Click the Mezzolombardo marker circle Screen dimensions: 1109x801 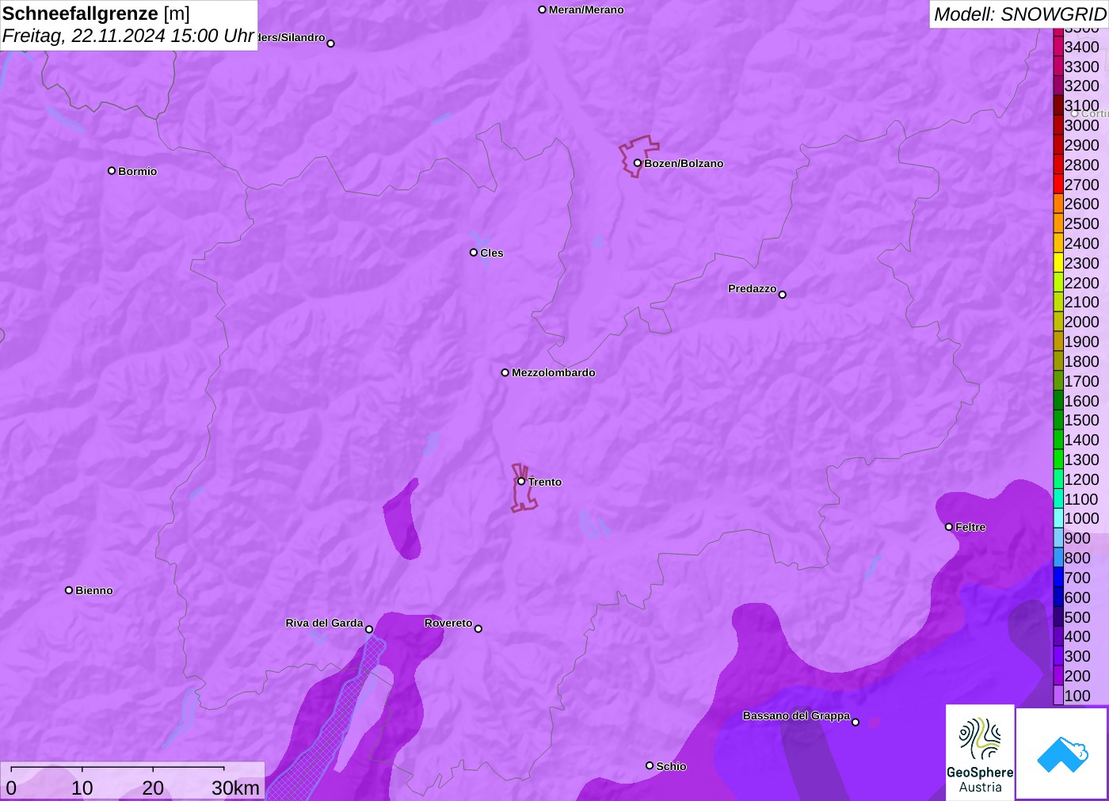[x=505, y=372]
